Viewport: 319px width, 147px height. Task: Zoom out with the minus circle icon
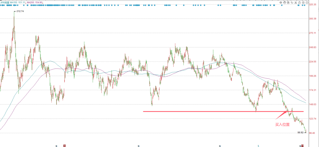click(307, 2)
